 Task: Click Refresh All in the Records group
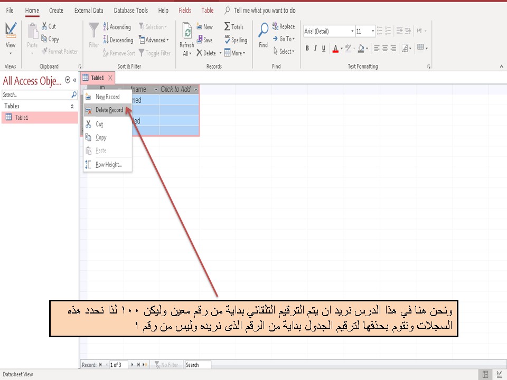point(187,39)
